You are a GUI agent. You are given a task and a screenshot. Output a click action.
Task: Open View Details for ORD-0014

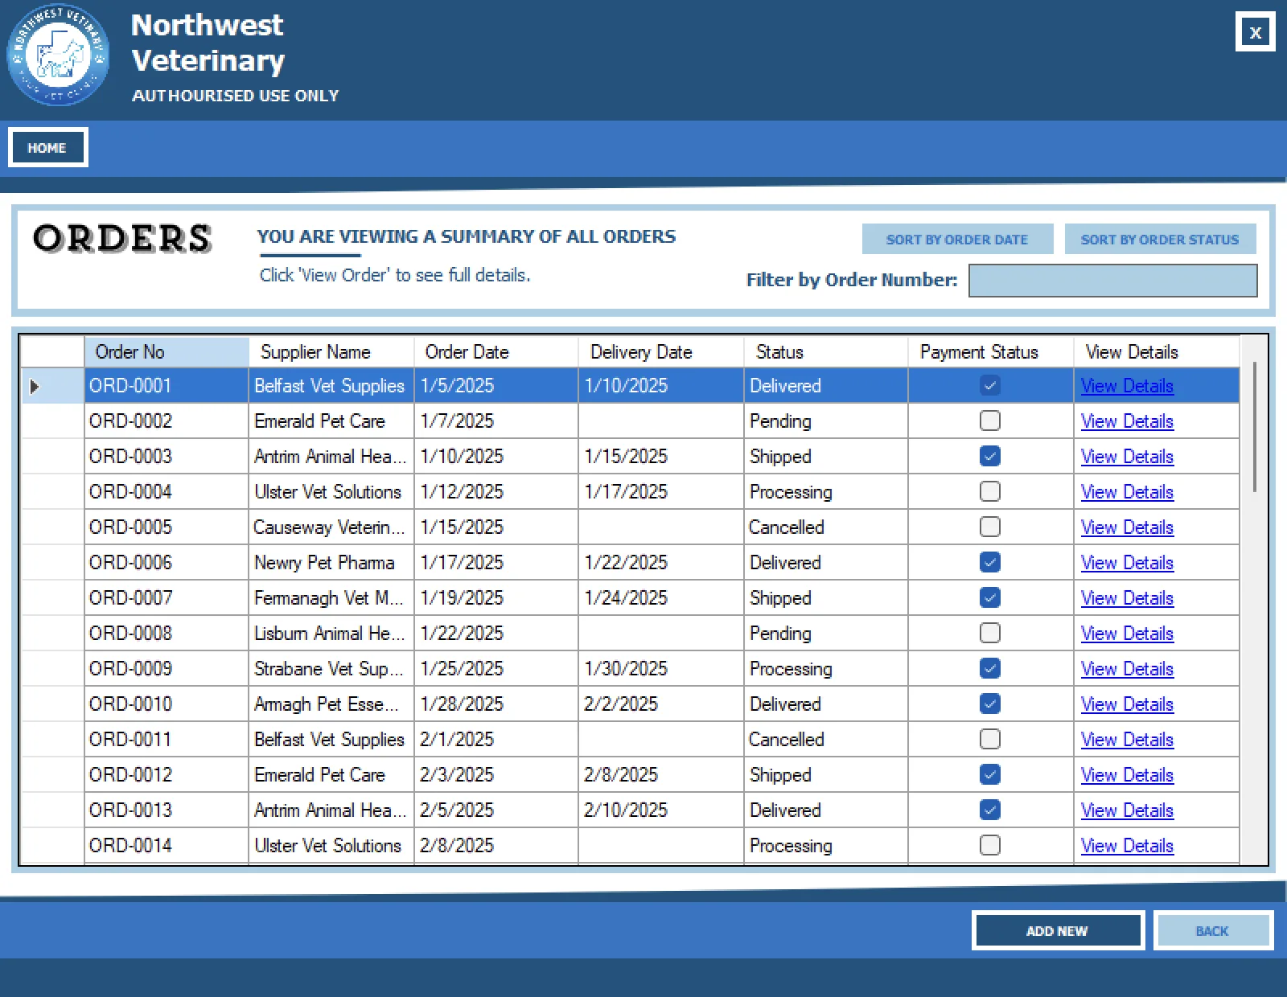click(x=1127, y=846)
